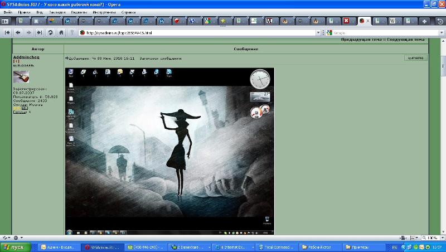The height and width of the screenshot is (252, 446).
Task: Switch to the Total Commander taskbar button
Action: (277, 247)
